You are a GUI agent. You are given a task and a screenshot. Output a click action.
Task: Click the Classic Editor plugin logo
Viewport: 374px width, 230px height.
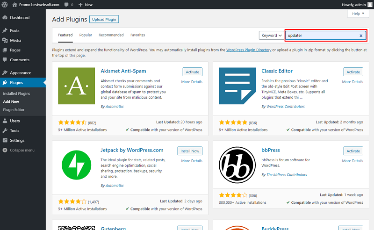[237, 86]
